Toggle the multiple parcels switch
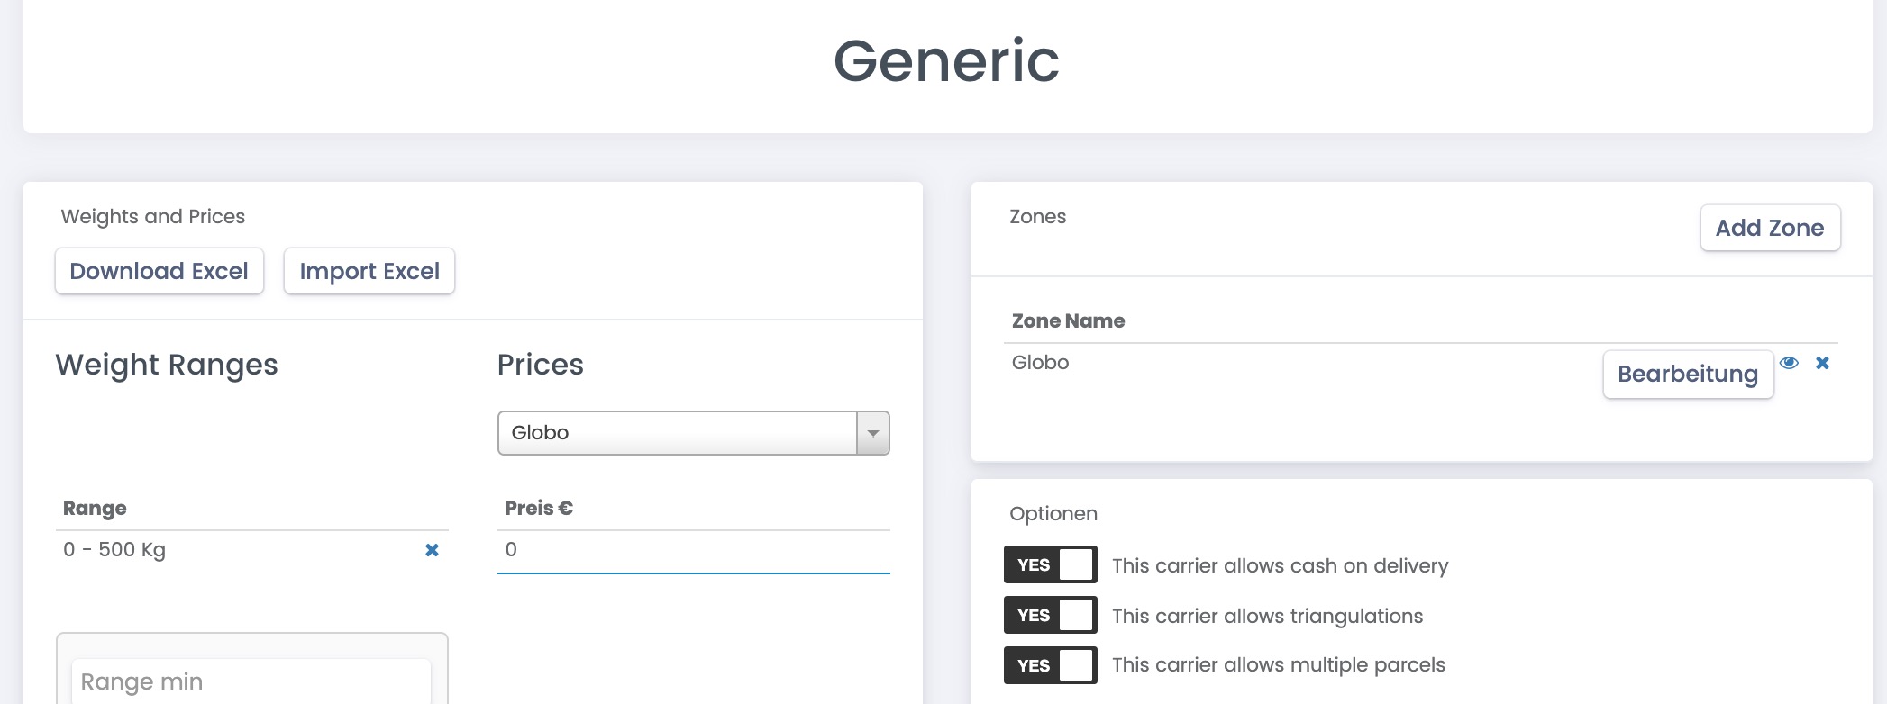The image size is (1887, 704). 1051,665
